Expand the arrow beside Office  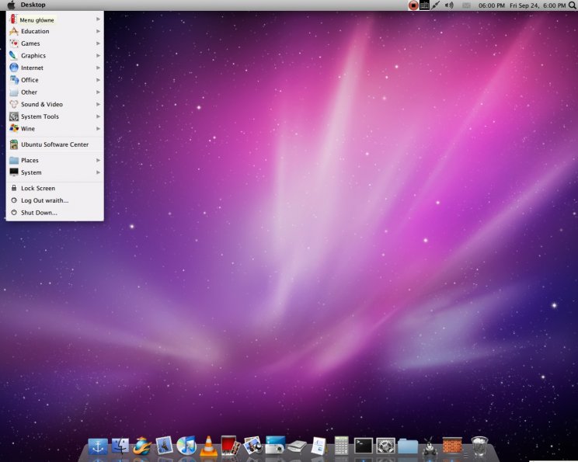[98, 80]
